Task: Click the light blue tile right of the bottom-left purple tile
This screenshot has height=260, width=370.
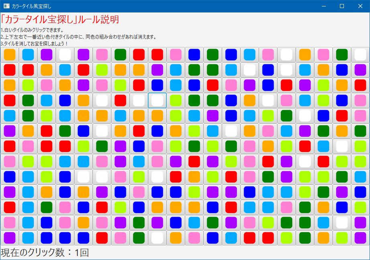Action: [28, 237]
